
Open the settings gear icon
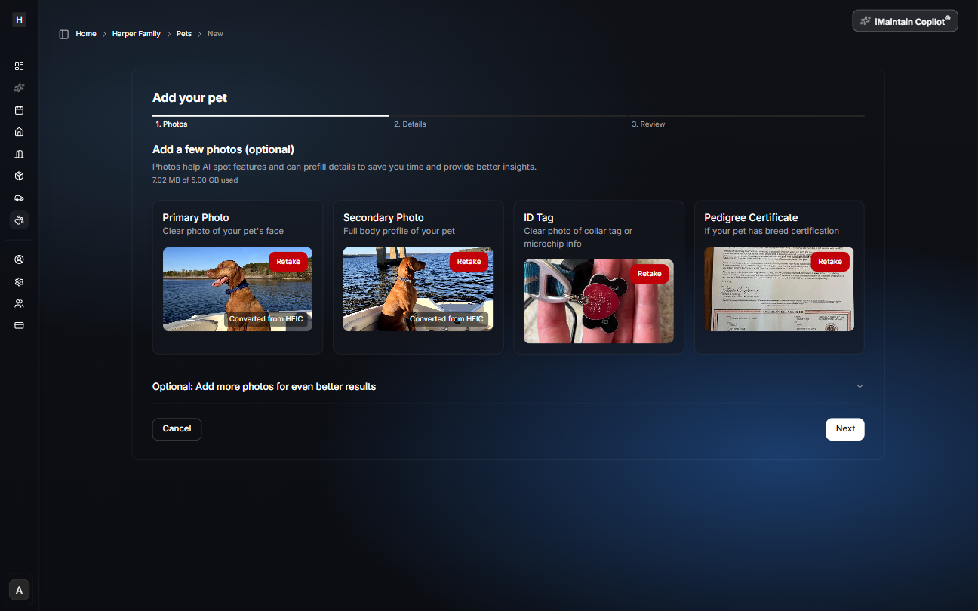[19, 281]
